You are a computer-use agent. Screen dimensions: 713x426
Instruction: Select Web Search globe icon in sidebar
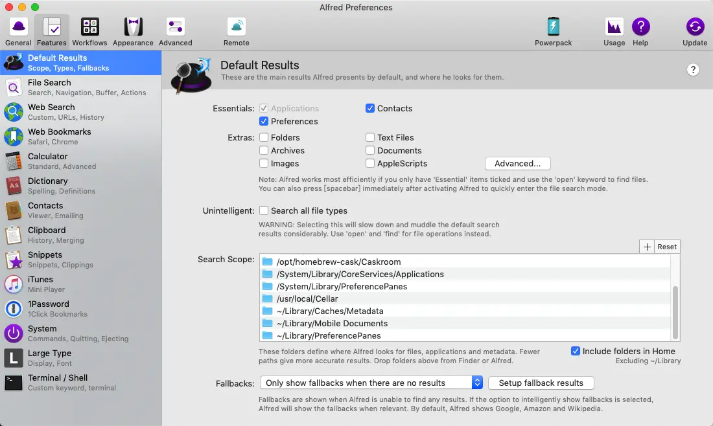pyautogui.click(x=14, y=112)
